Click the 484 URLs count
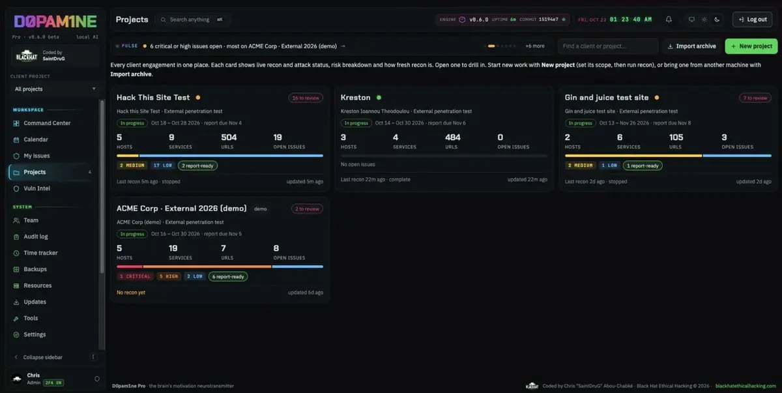 coord(453,138)
